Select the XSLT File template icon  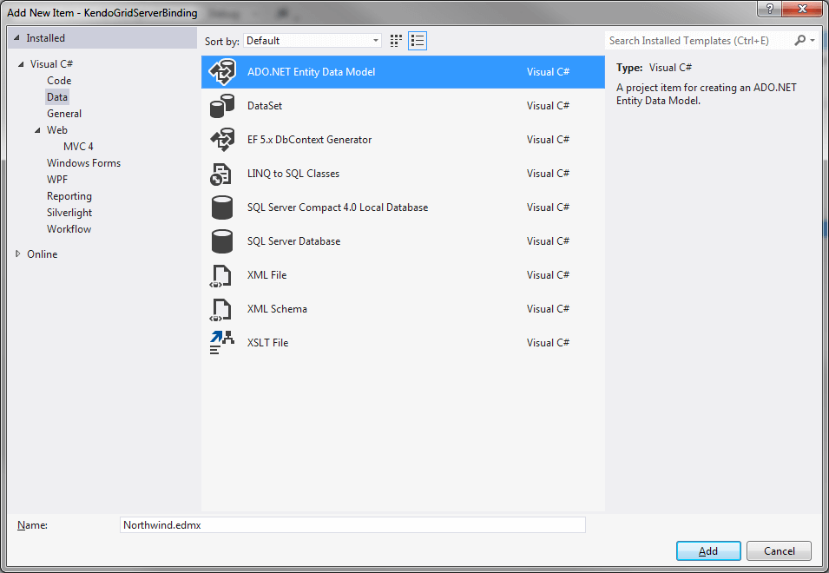222,342
